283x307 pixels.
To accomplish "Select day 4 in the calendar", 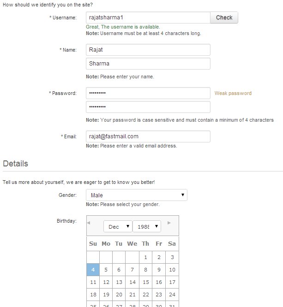I will pyautogui.click(x=93, y=270).
